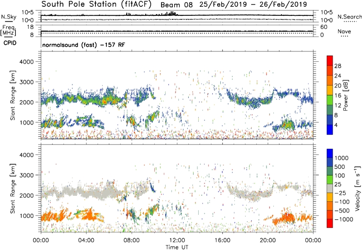
Task: Click the '12:00' time tick label
Action: click(177, 241)
